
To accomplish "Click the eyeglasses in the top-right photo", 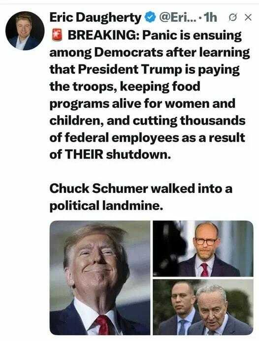I will [206, 242].
